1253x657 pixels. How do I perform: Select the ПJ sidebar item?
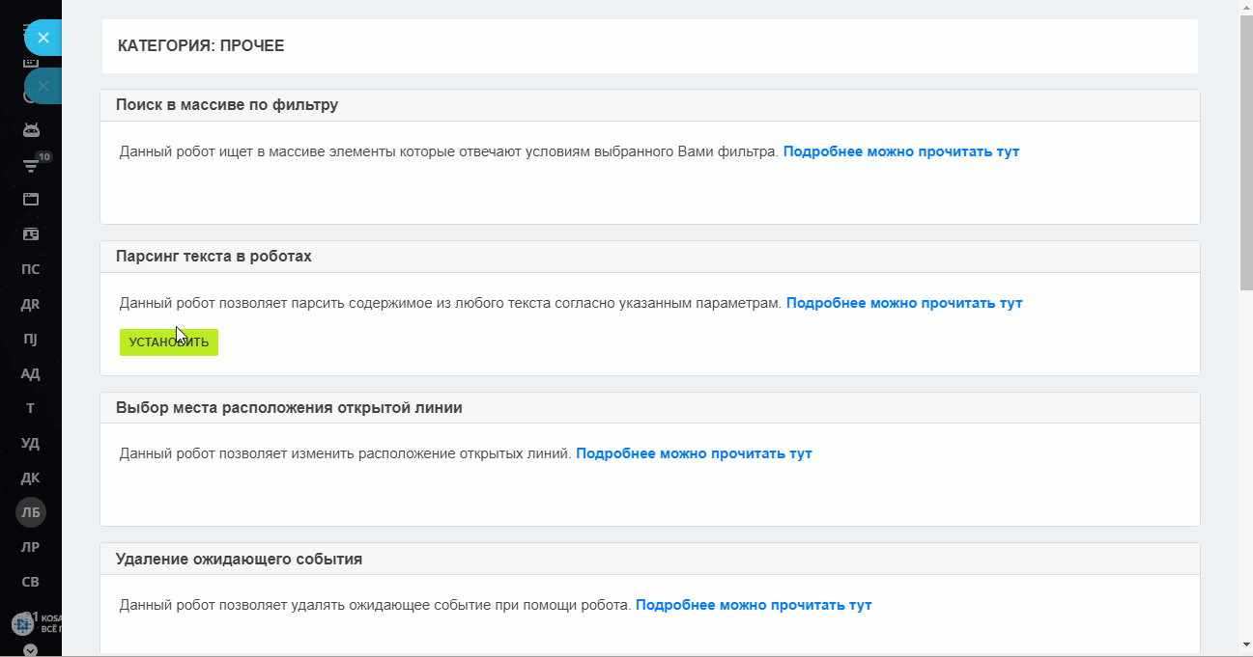[30, 339]
